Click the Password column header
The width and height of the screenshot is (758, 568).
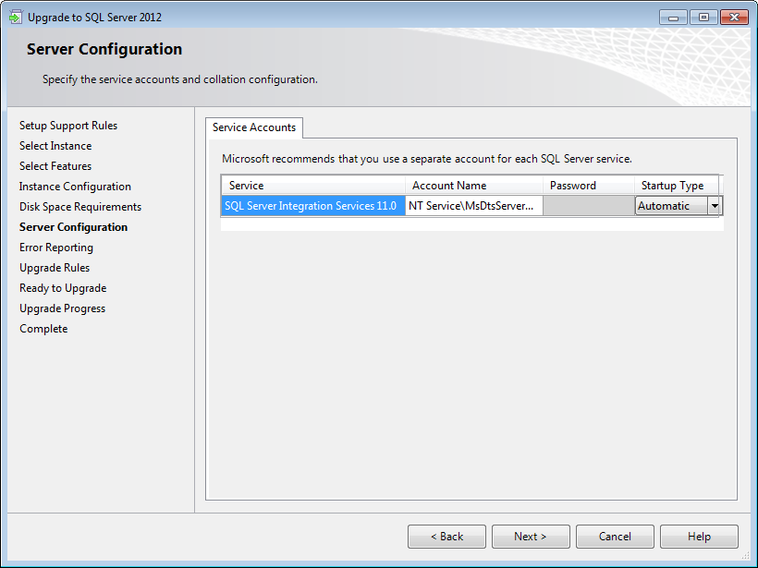[x=588, y=186]
